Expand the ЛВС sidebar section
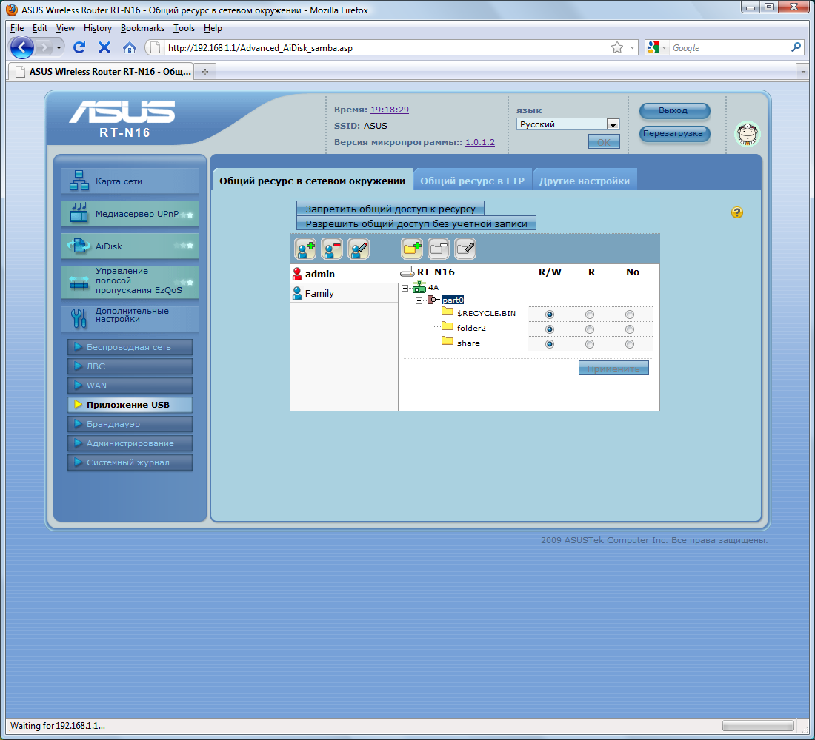Viewport: 815px width, 740px height. [130, 366]
